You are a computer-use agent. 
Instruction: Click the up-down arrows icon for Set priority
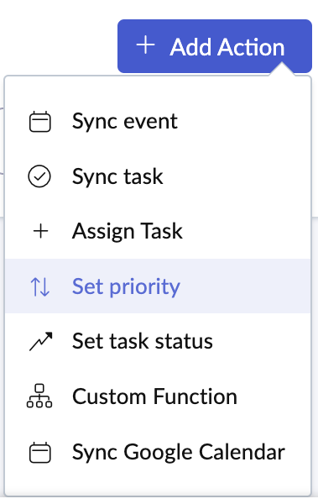click(39, 286)
